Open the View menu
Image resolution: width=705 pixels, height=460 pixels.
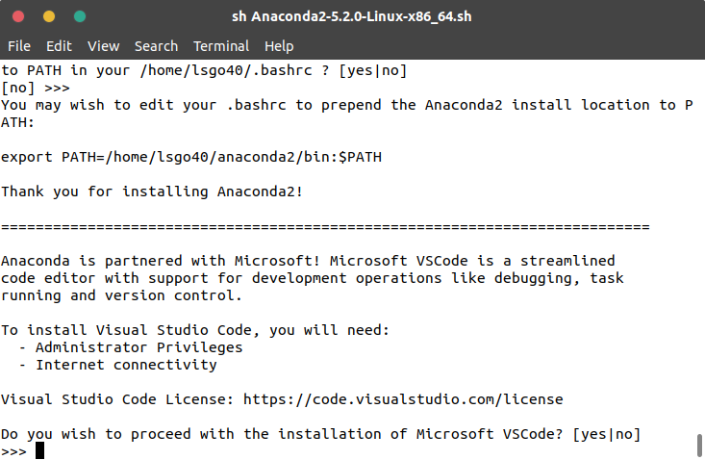point(104,46)
